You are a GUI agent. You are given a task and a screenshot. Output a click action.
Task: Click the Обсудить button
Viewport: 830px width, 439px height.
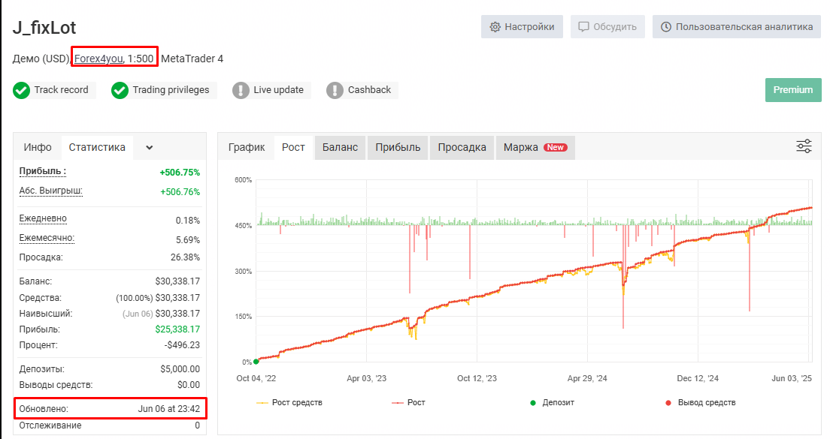(607, 27)
